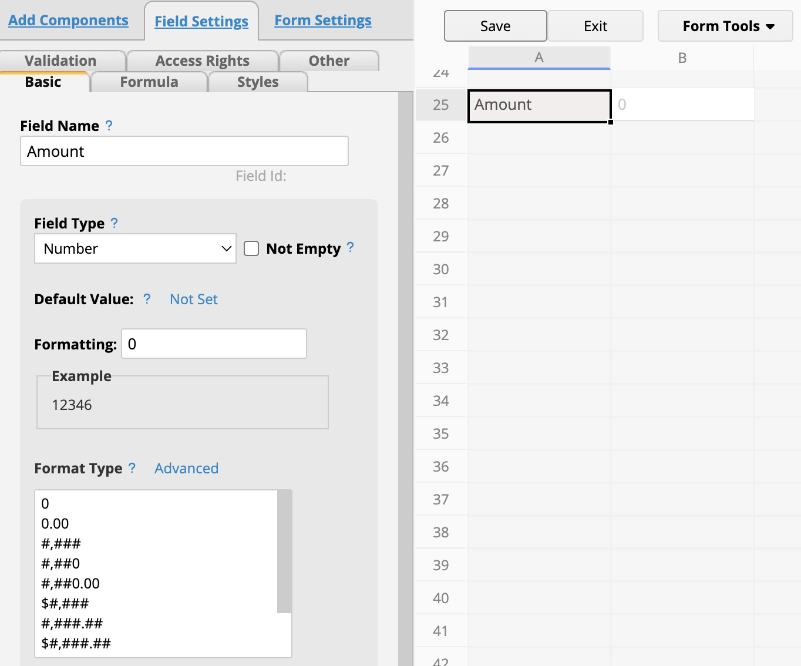Open the Field Type dropdown
Image resolution: width=801 pixels, height=666 pixels.
coord(135,248)
